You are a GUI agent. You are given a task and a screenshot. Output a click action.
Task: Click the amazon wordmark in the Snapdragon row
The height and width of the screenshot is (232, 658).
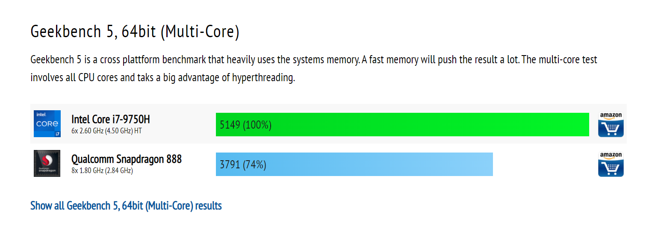pos(611,156)
